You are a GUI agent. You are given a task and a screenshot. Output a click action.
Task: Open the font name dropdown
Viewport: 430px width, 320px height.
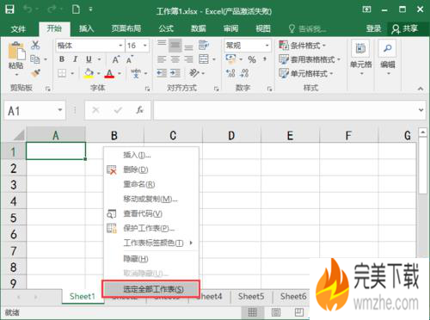(x=120, y=46)
